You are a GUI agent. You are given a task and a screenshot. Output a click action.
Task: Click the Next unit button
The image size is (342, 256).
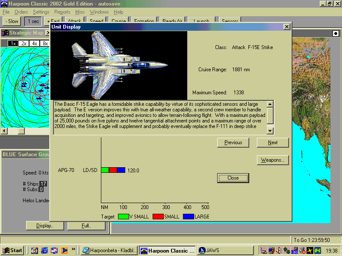point(273,143)
